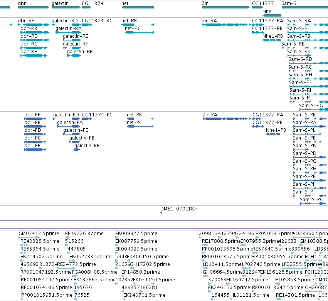This screenshot has height=301, width=328.
Task: Select EST EK087759.5prime
Action: (117, 245)
